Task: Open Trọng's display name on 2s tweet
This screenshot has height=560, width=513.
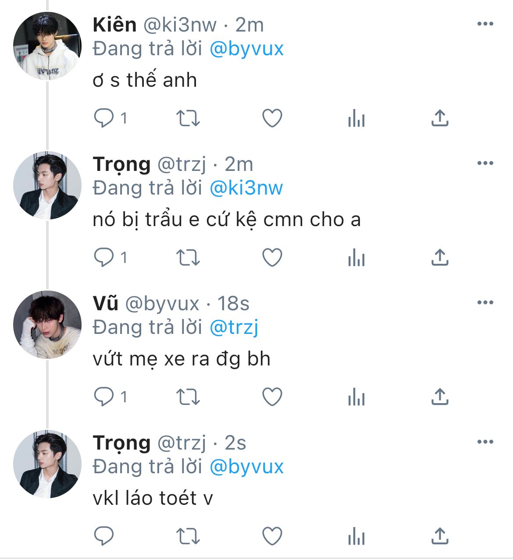Action: [x=121, y=443]
